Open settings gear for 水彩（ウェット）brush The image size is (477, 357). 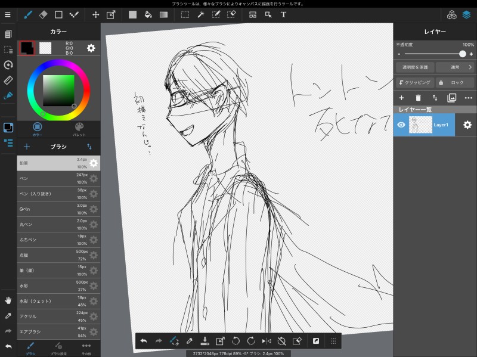point(94,301)
